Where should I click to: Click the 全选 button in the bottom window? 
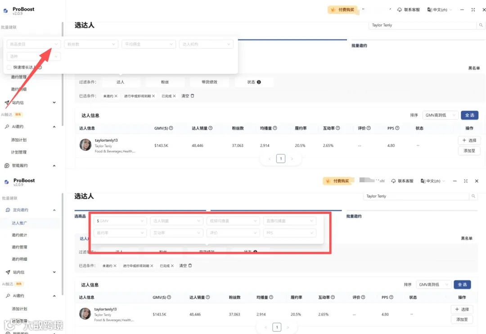(462, 284)
